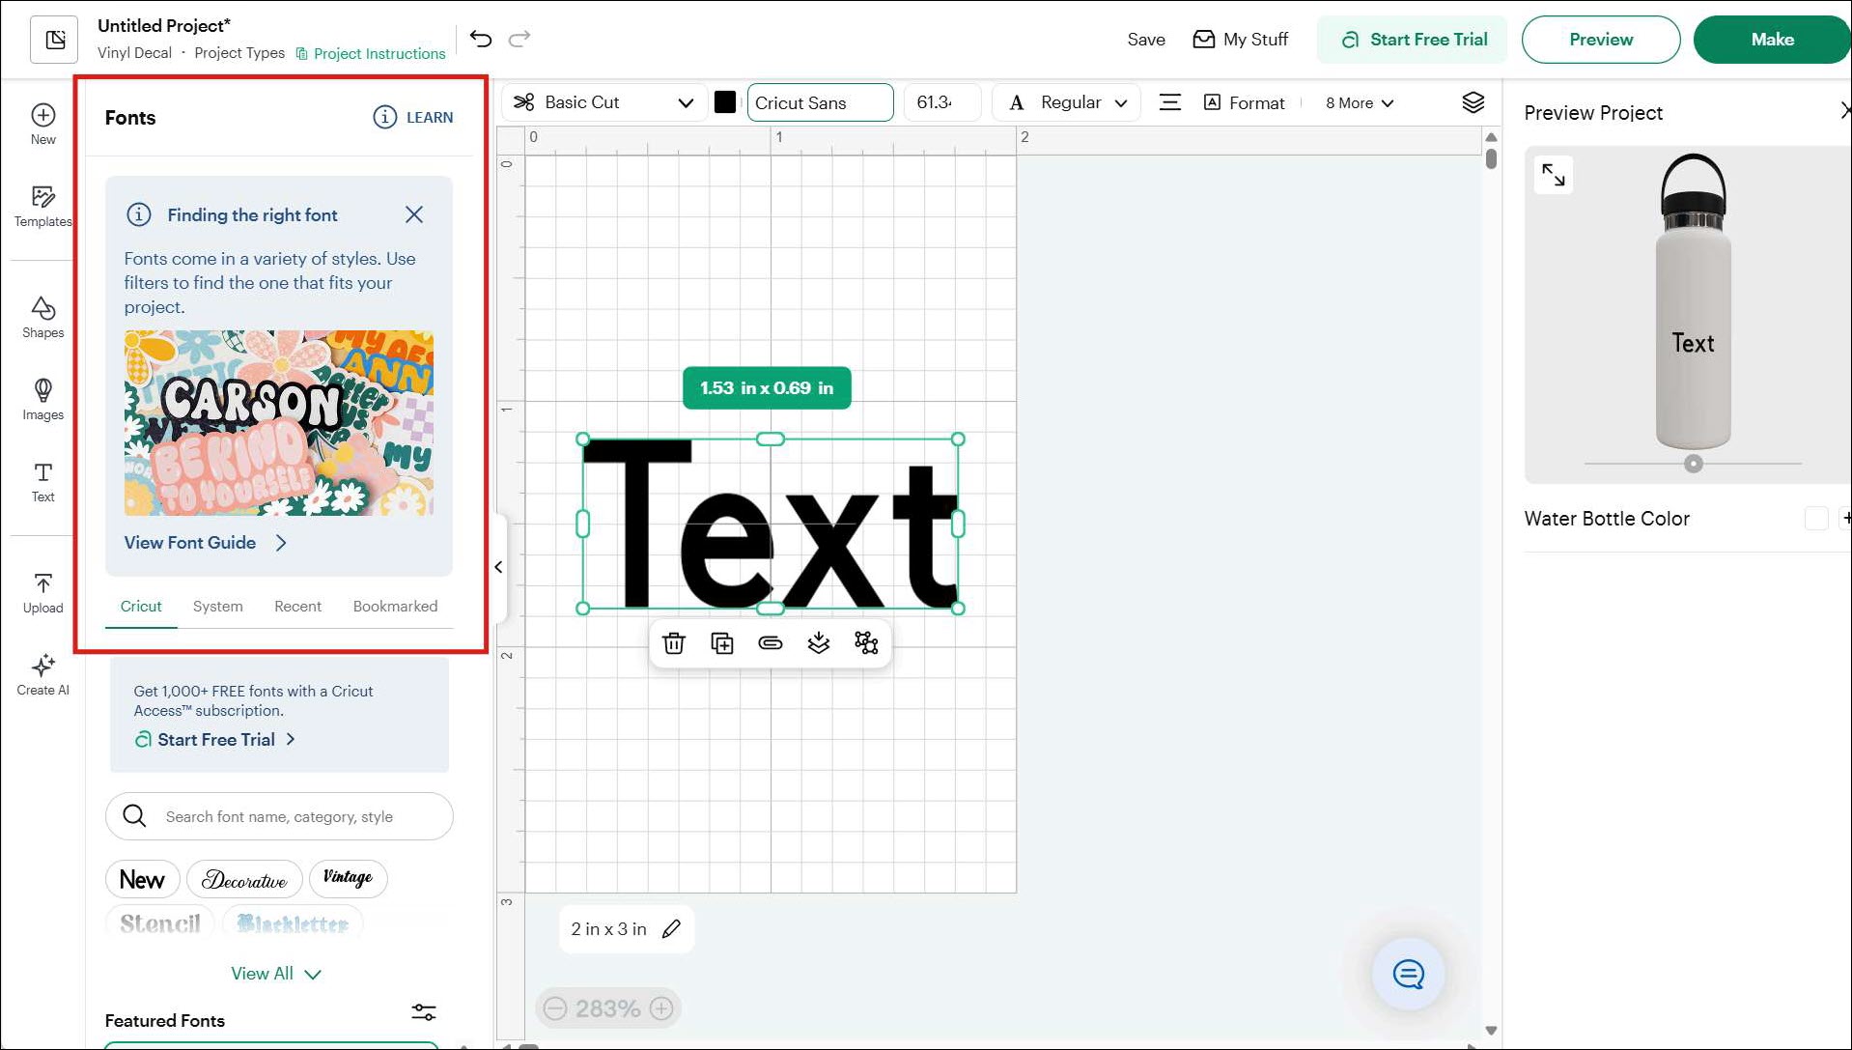This screenshot has width=1852, height=1050.
Task: Close the Finding the right font tip
Action: click(x=414, y=214)
